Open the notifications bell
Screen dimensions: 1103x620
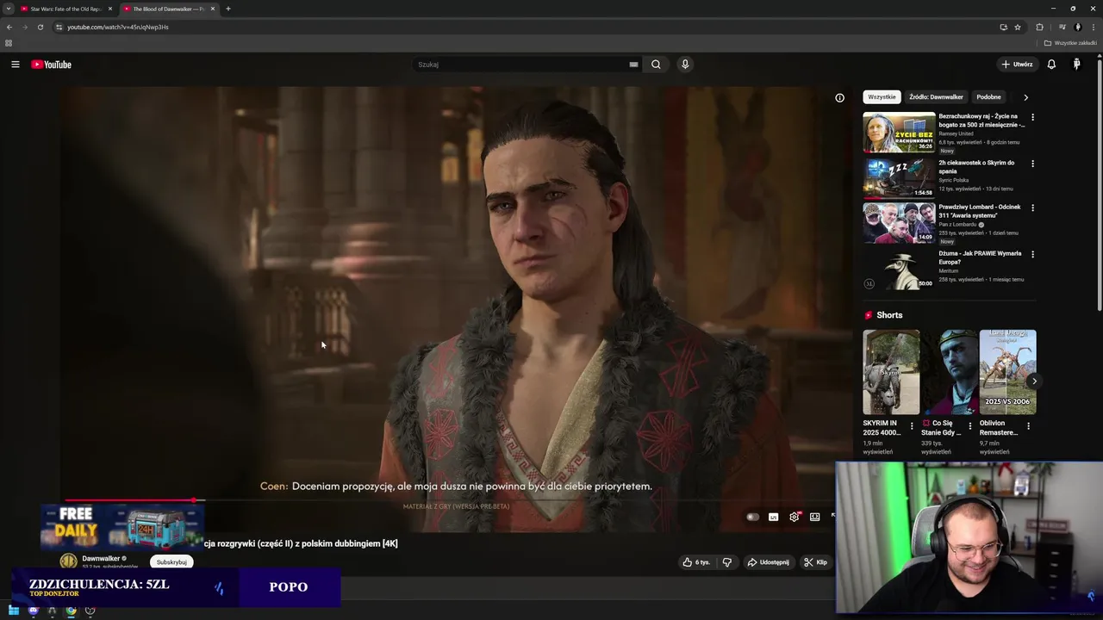1051,65
